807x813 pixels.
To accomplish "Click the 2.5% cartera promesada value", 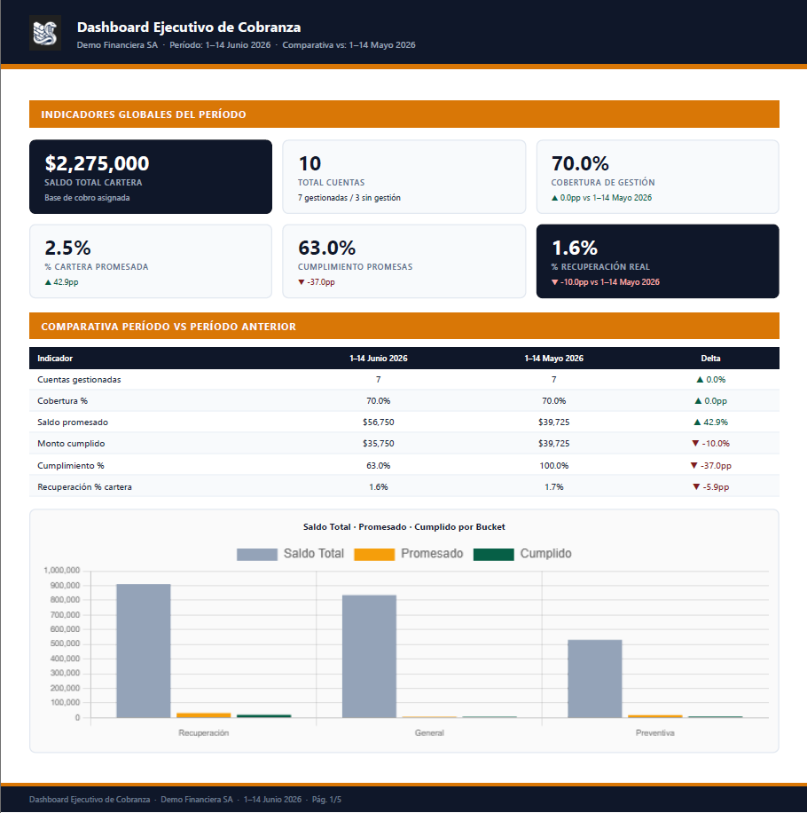I will [68, 248].
